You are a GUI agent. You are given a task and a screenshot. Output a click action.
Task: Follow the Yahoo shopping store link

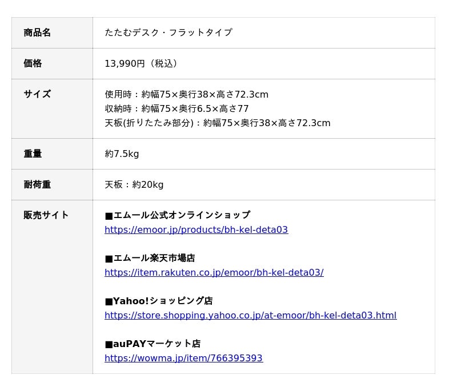(250, 315)
